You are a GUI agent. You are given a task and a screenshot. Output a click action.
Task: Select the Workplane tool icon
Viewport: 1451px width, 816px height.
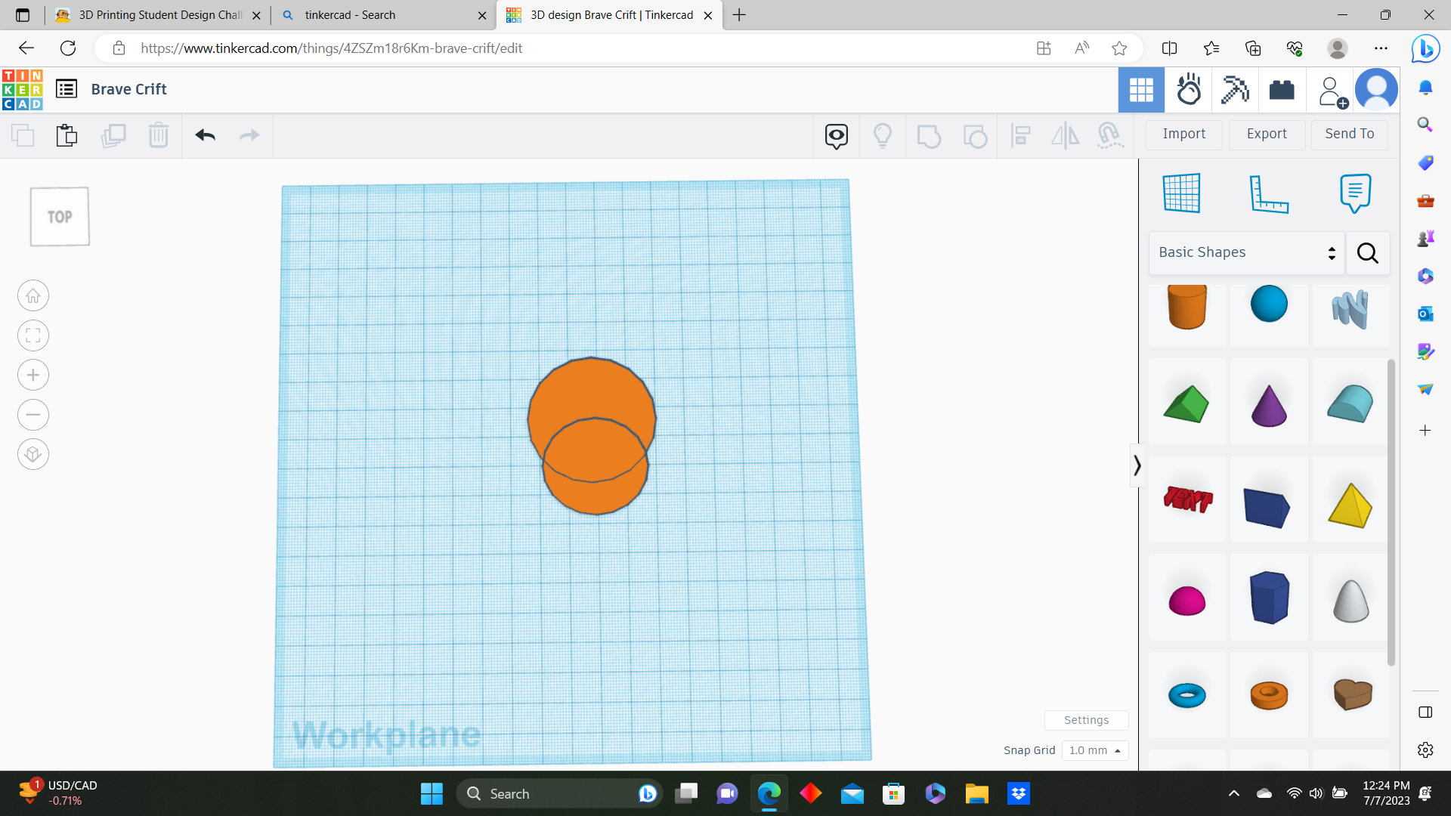click(x=1181, y=193)
